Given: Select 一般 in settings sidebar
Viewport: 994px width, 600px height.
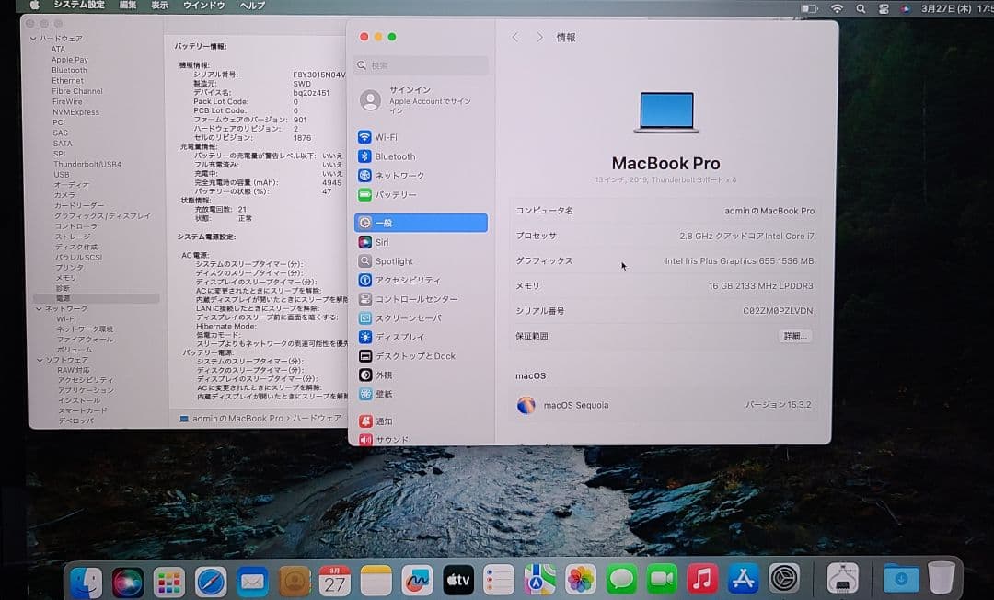Looking at the screenshot, I should (421, 223).
